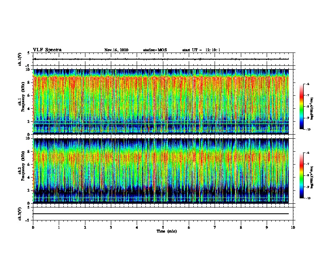Select the "start UT = 12:10:1" label
Viewport: 330px width, 255px height.
(x=201, y=50)
